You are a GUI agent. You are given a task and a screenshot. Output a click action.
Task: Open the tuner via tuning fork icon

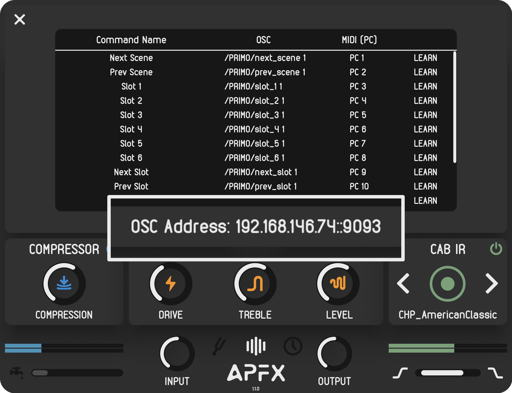(218, 346)
